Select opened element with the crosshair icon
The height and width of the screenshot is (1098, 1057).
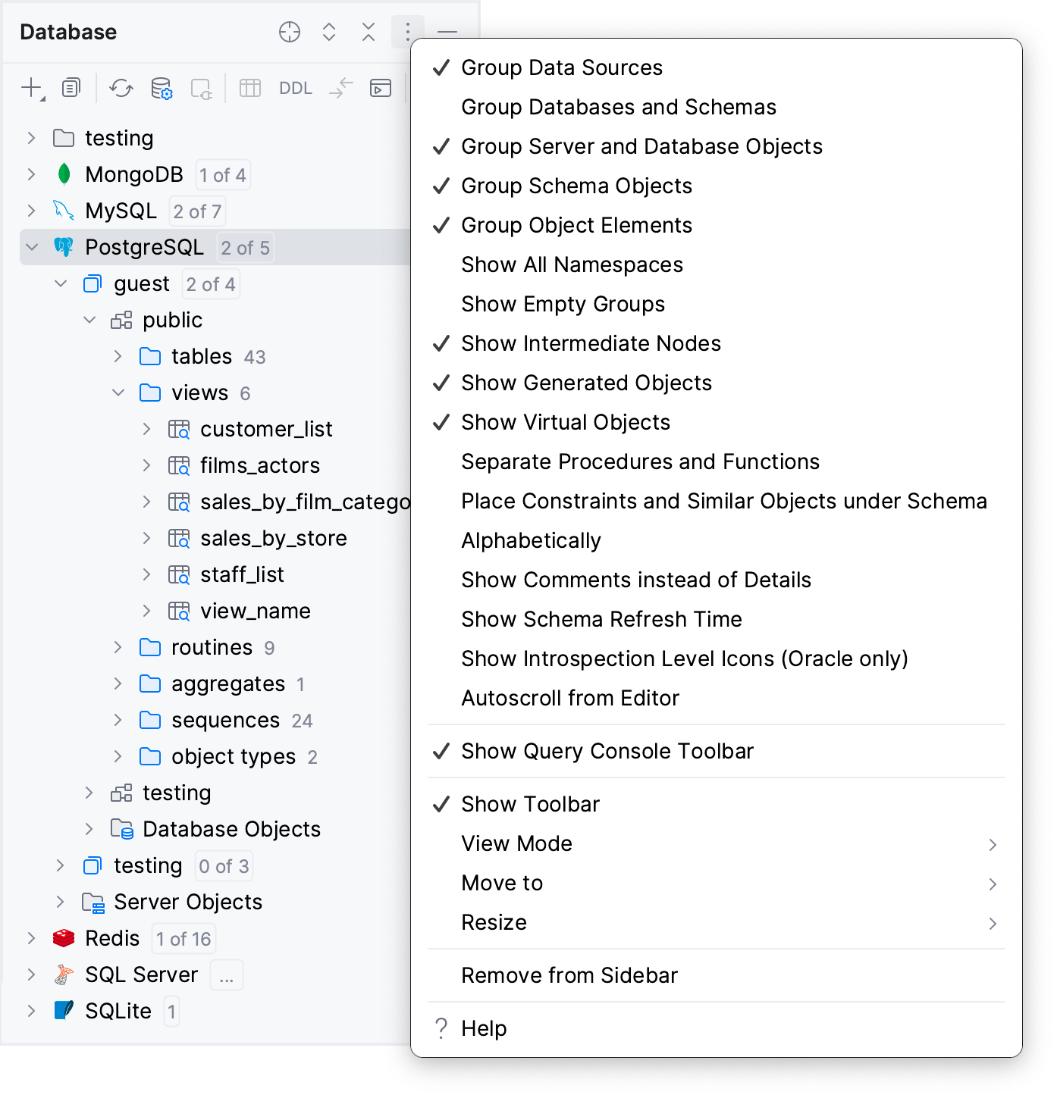(x=289, y=33)
